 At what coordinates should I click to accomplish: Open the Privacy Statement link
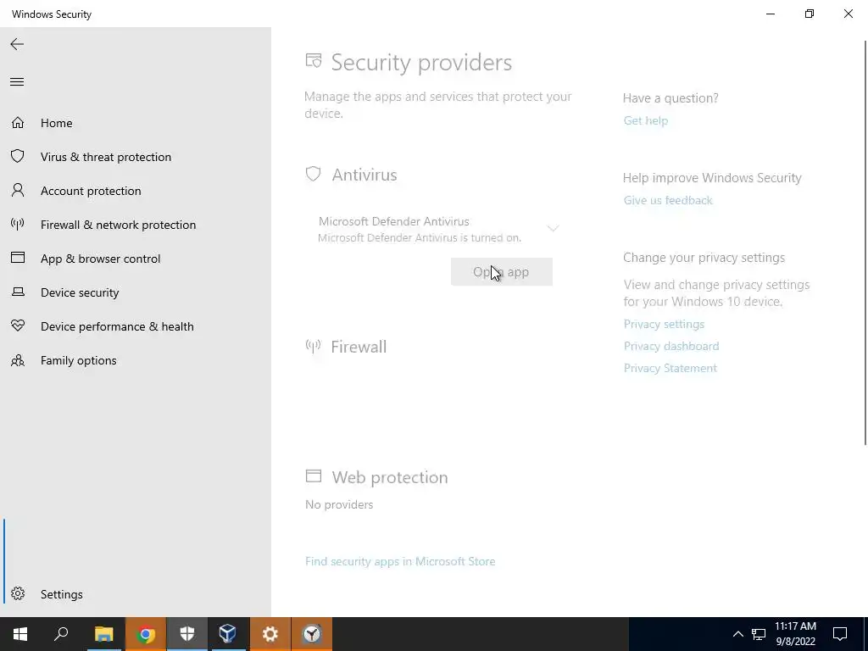point(670,368)
